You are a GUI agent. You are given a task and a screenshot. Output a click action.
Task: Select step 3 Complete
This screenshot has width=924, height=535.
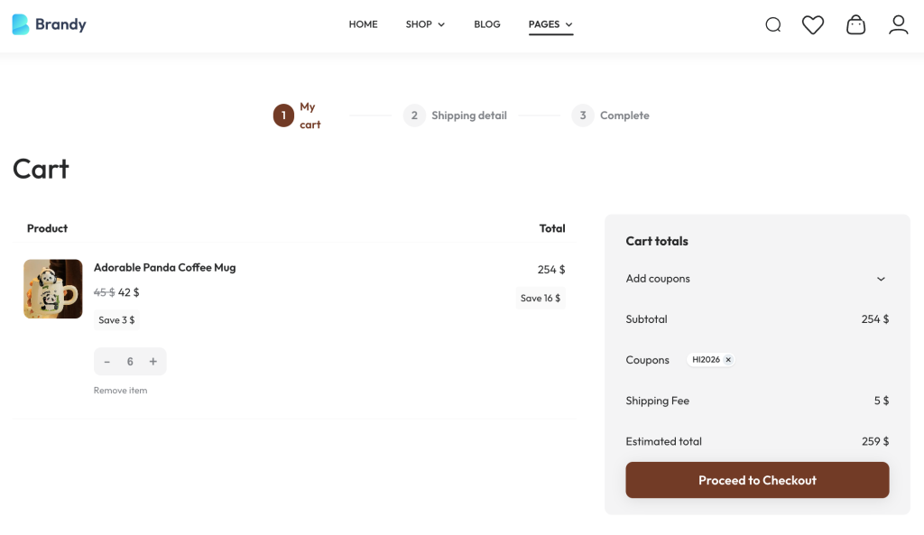pyautogui.click(x=612, y=115)
